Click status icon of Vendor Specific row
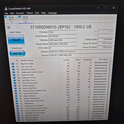The image size is (124, 124). click(x=15, y=86)
